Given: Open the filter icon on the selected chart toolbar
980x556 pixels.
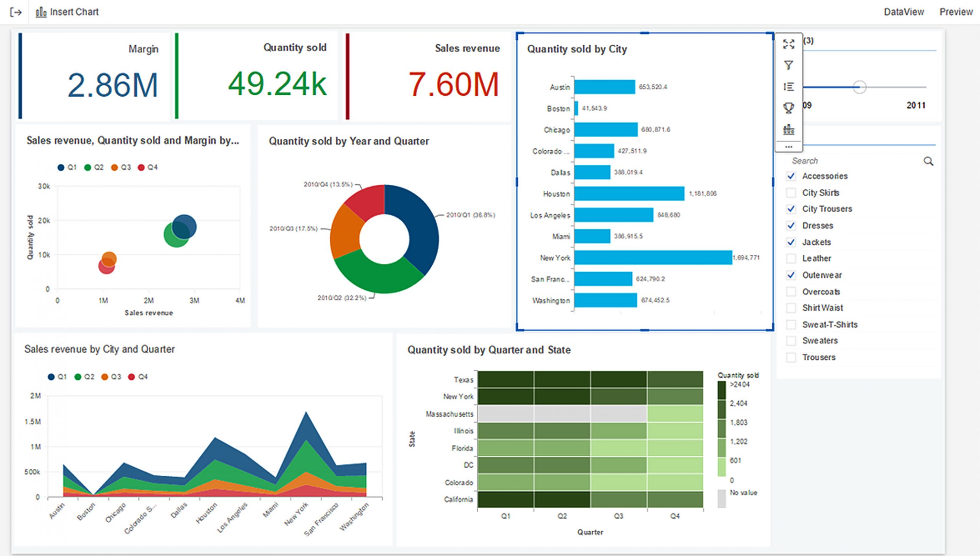Looking at the screenshot, I should [789, 65].
